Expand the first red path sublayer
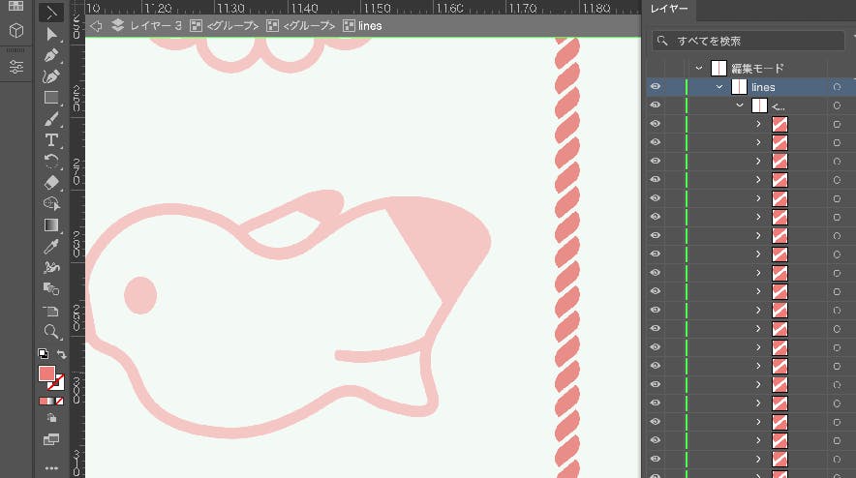The image size is (856, 478). tap(759, 124)
